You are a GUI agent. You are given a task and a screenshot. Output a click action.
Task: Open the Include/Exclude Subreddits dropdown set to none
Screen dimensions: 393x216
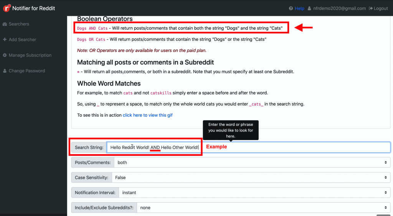[x=263, y=208]
